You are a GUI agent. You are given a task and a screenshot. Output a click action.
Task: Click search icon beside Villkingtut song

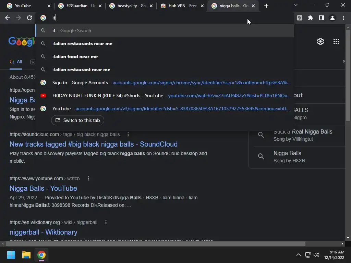pos(261,135)
